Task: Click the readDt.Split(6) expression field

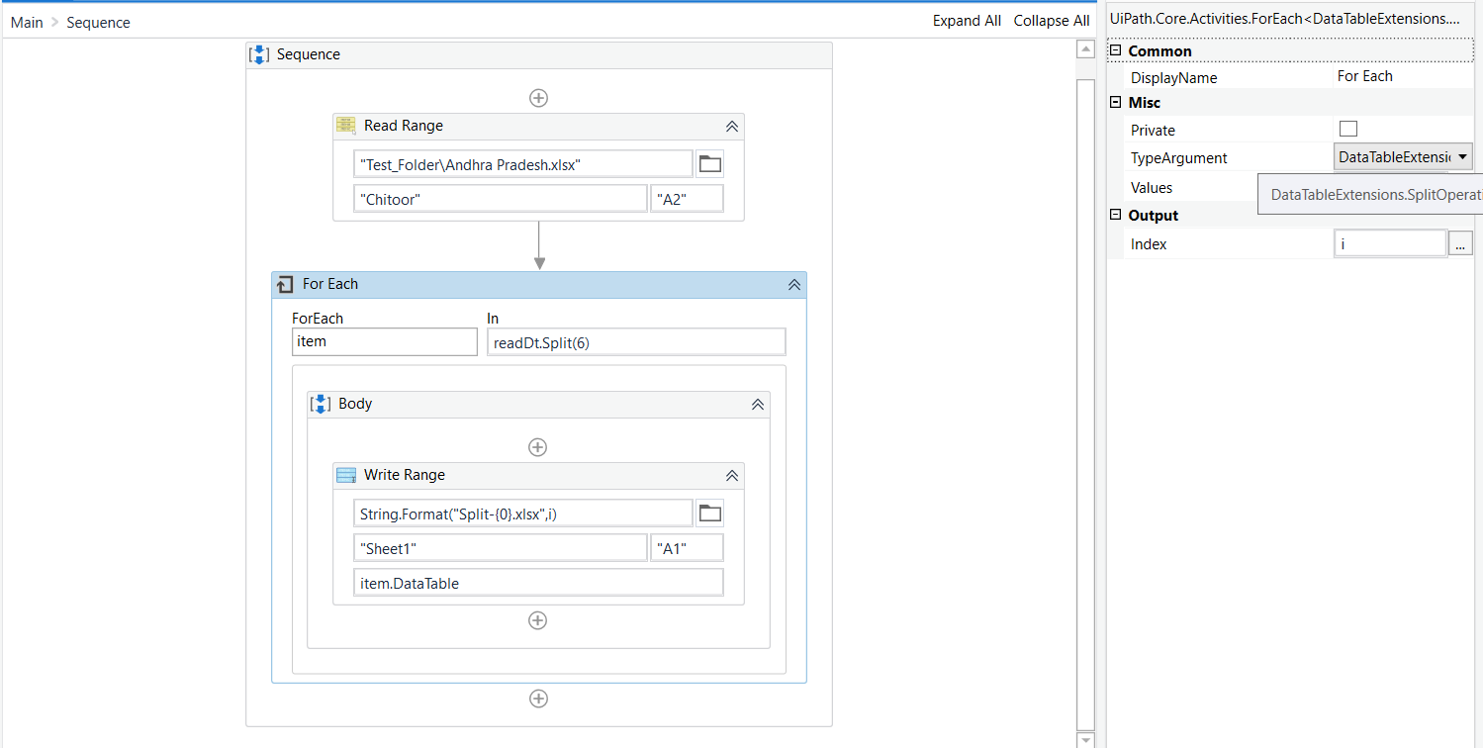Action: 636,341
